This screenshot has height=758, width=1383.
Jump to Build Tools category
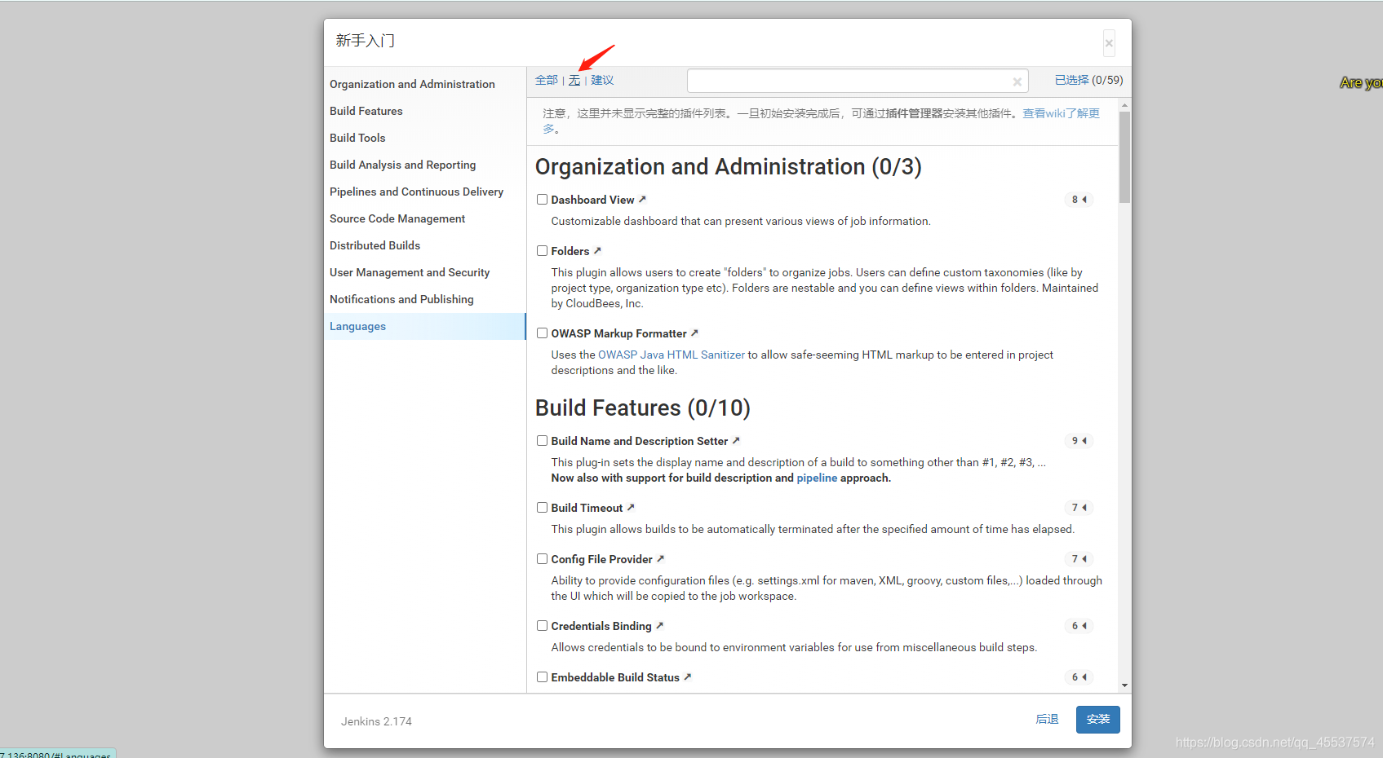tap(424, 138)
